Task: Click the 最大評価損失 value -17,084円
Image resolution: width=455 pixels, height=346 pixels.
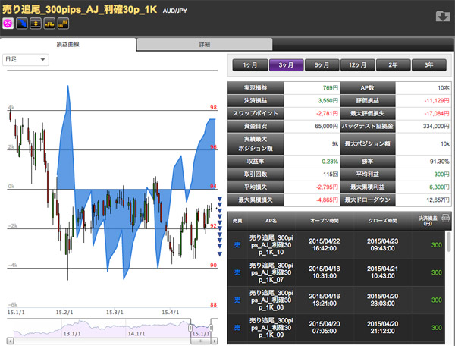Action: pos(437,114)
